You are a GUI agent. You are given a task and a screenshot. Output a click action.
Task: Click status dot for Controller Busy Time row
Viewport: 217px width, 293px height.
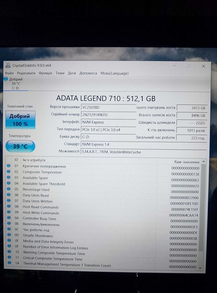coord(9,218)
